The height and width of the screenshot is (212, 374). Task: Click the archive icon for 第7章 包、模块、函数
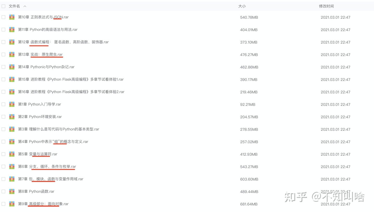pos(12,179)
